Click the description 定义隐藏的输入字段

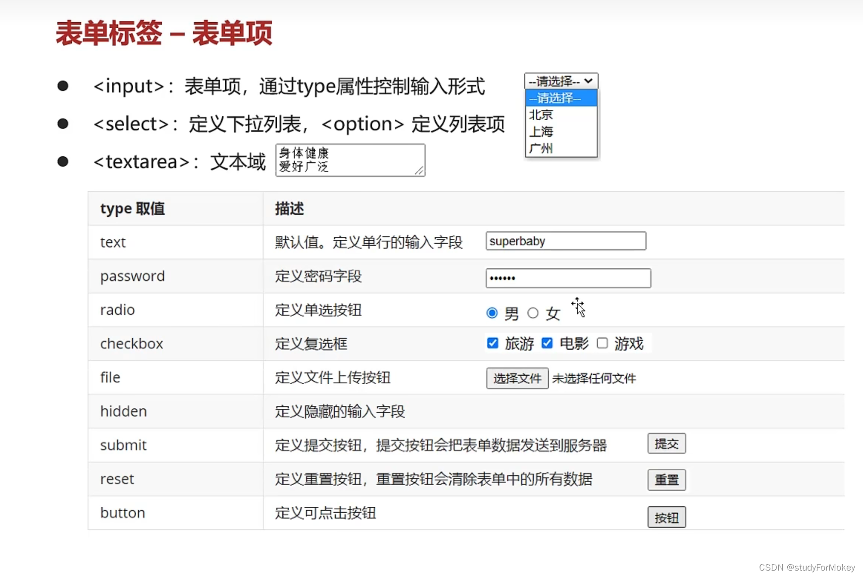click(x=340, y=411)
